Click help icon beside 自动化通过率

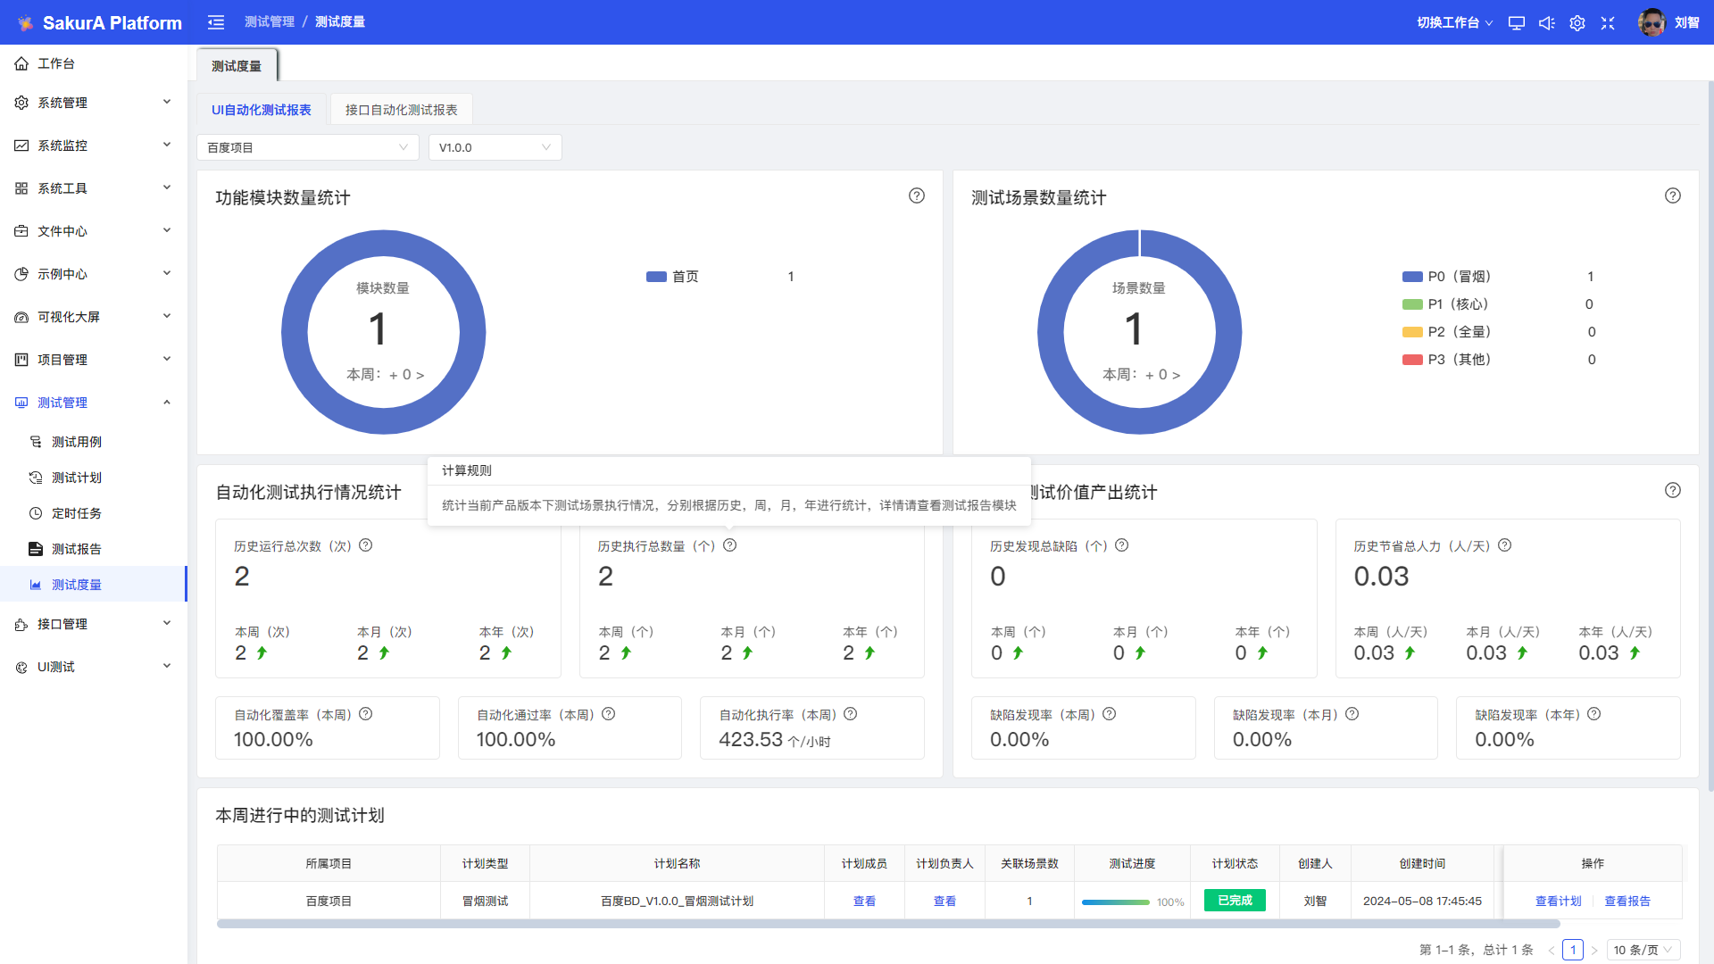coord(609,714)
